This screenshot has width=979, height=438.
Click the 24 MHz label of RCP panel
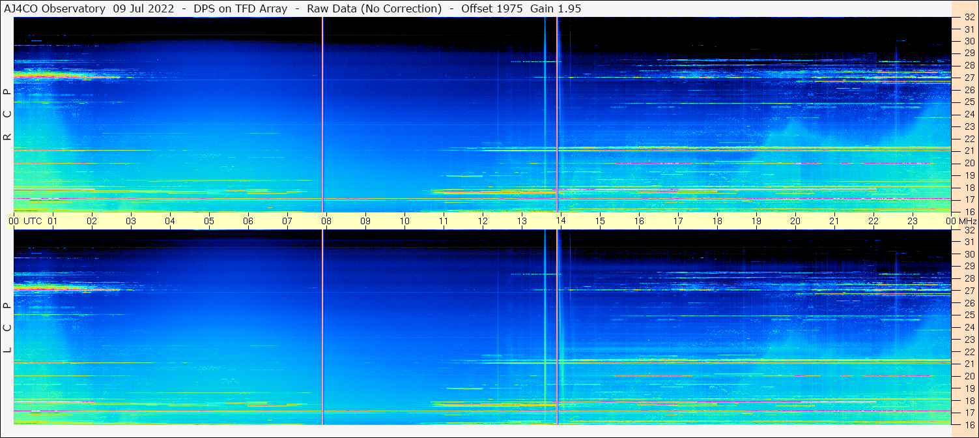click(x=969, y=115)
